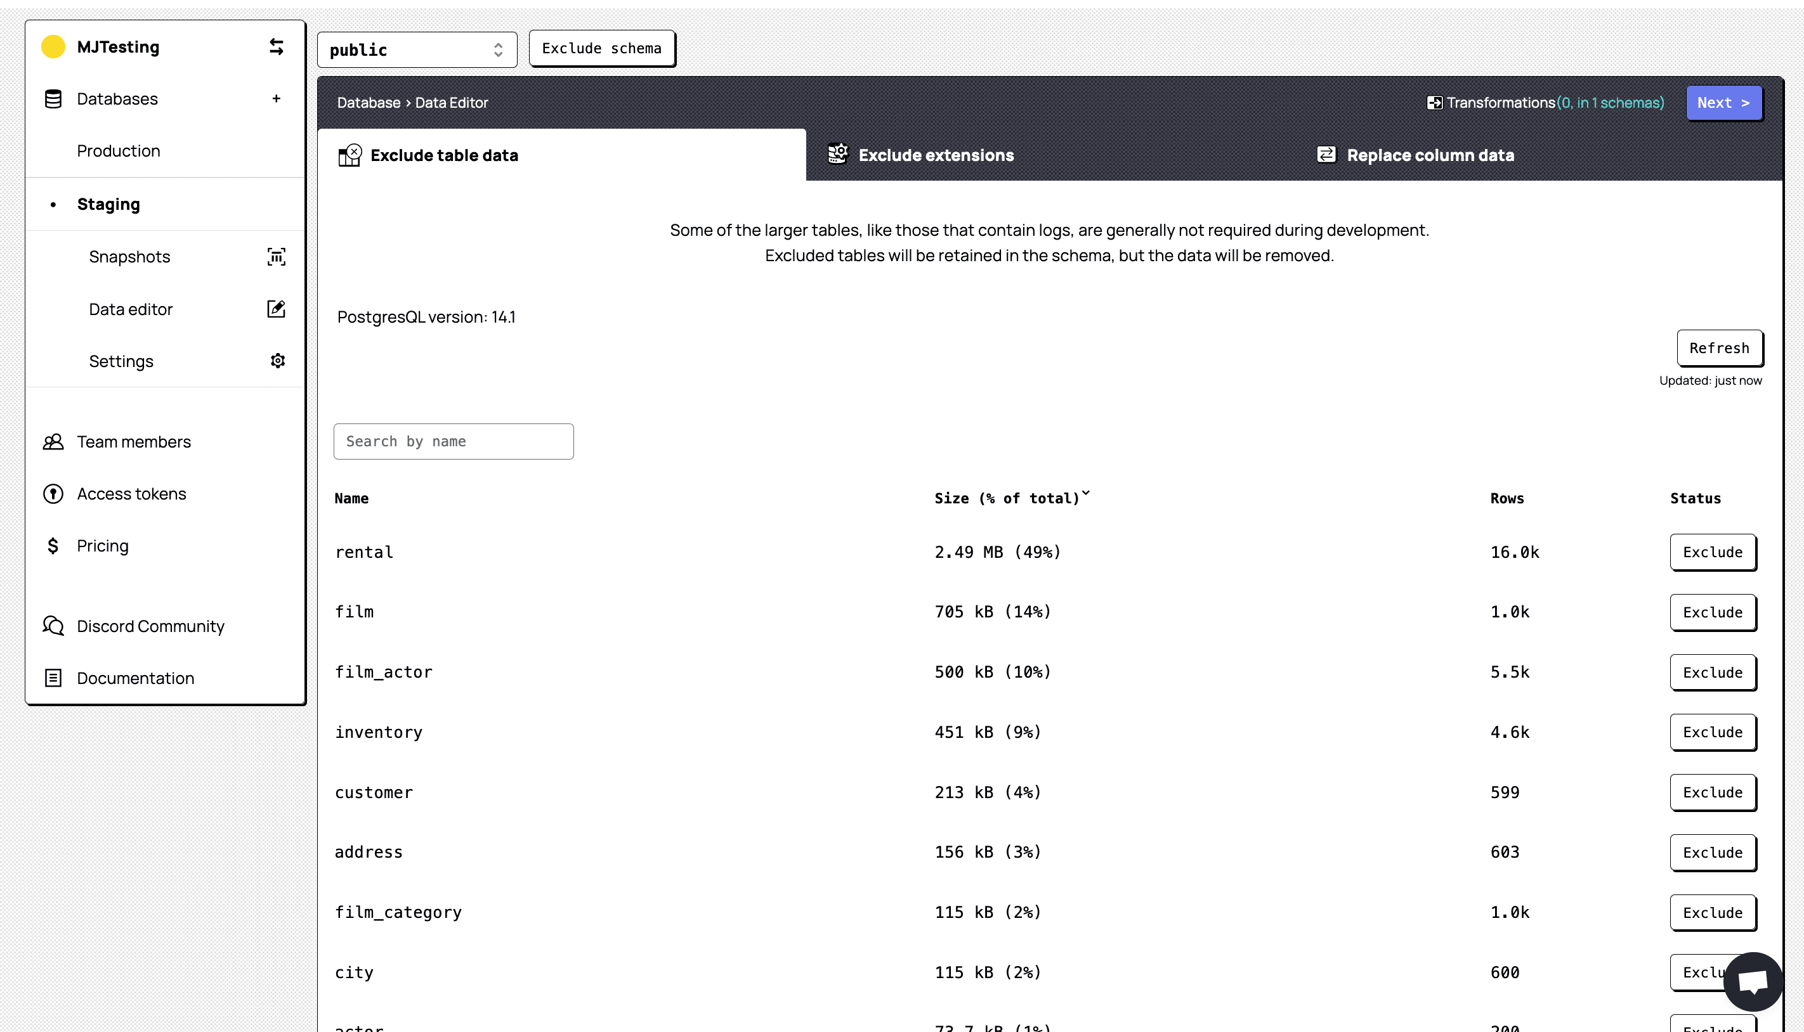Click the Settings gear icon for Staging
Viewport: 1804px width, 1032px height.
[277, 361]
